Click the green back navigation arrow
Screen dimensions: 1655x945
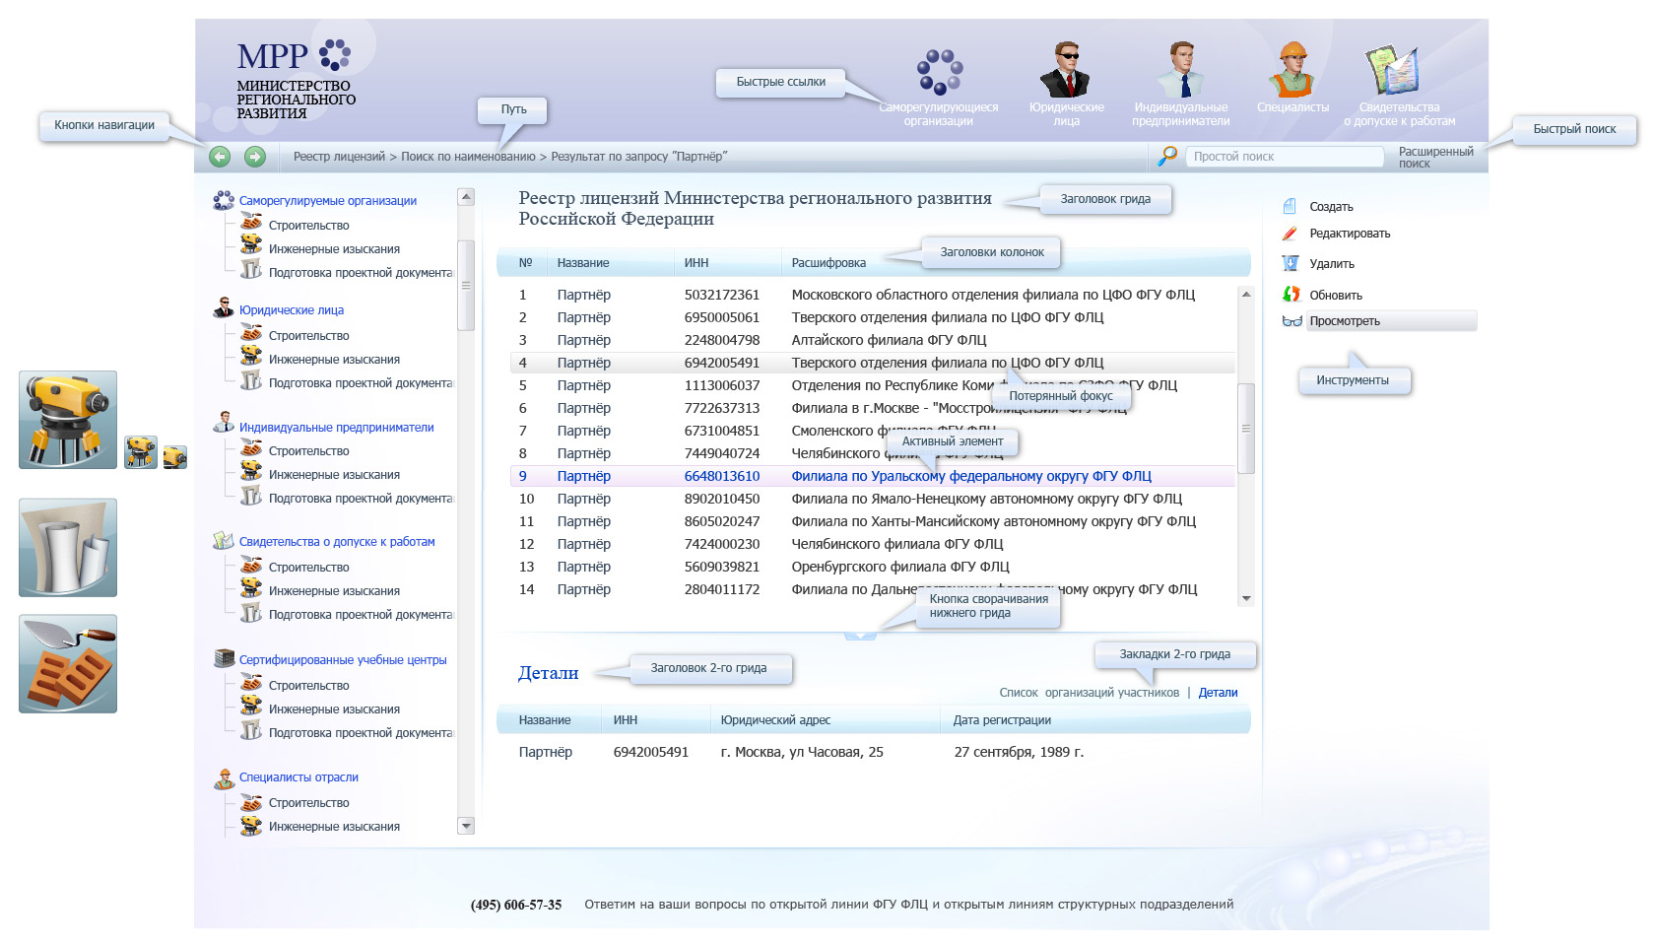pos(220,157)
